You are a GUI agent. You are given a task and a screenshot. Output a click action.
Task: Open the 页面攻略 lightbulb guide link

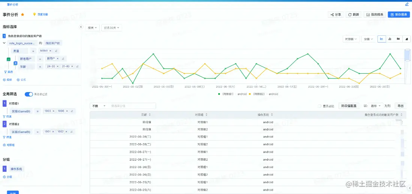41,15
